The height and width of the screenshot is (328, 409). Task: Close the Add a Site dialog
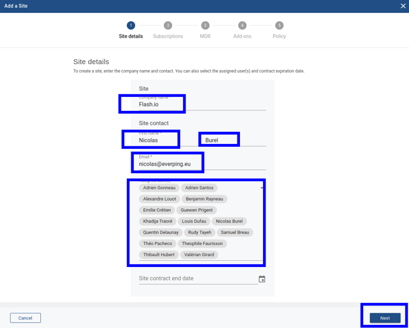click(x=403, y=6)
